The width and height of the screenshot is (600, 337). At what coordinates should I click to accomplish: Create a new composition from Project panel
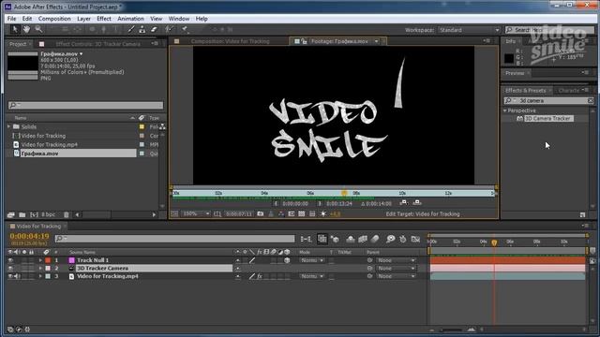34,214
